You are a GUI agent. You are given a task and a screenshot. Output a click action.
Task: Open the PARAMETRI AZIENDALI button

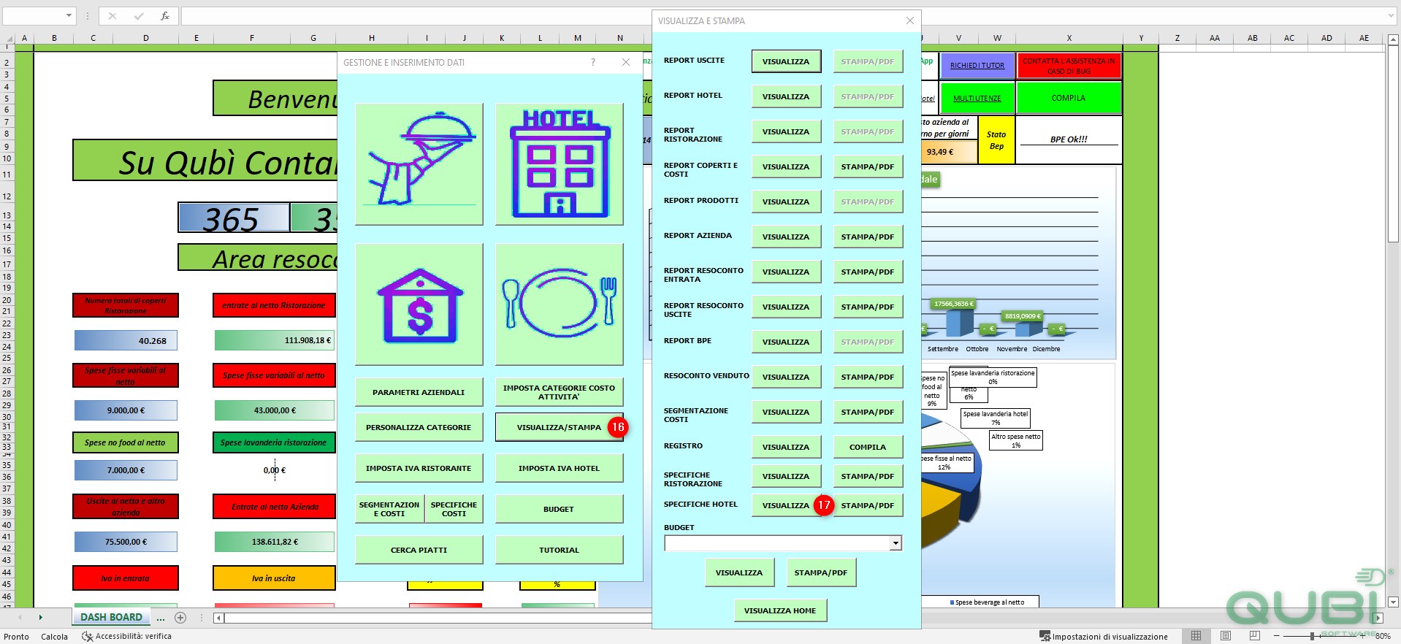[x=419, y=392]
